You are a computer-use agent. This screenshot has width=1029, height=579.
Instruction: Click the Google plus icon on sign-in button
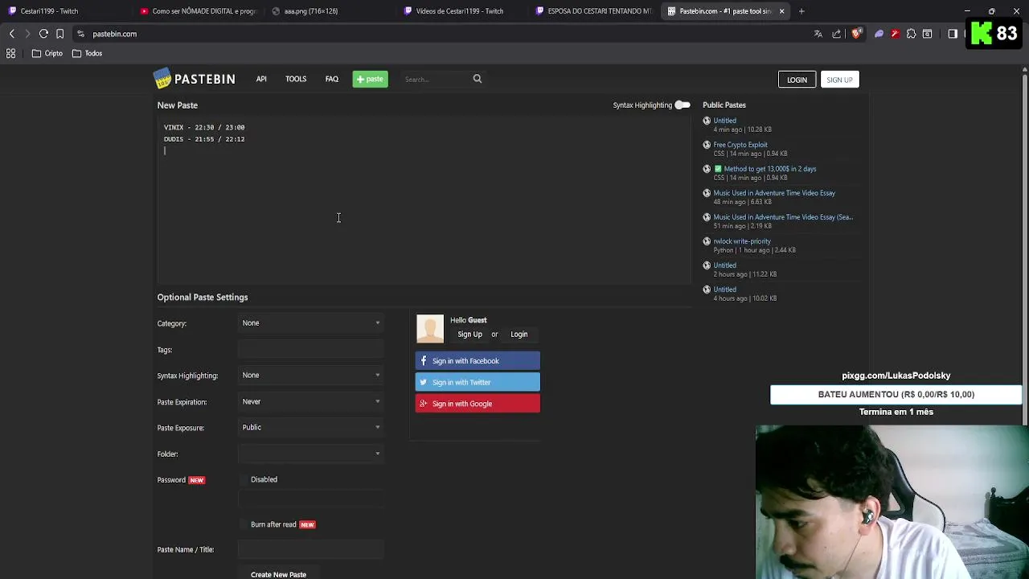point(424,404)
